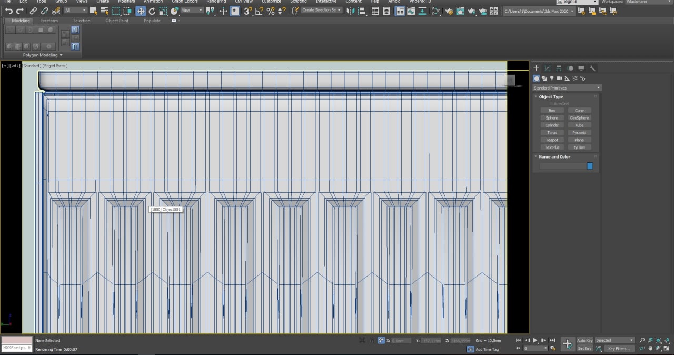
Task: Switch to the Object Paint ribbon tab
Action: [117, 21]
